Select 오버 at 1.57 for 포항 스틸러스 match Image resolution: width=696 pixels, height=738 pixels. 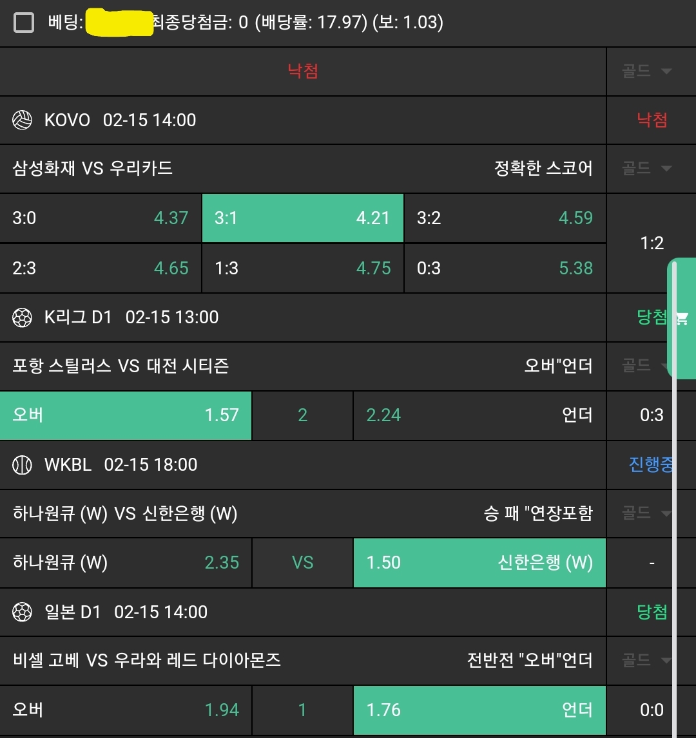coord(126,415)
